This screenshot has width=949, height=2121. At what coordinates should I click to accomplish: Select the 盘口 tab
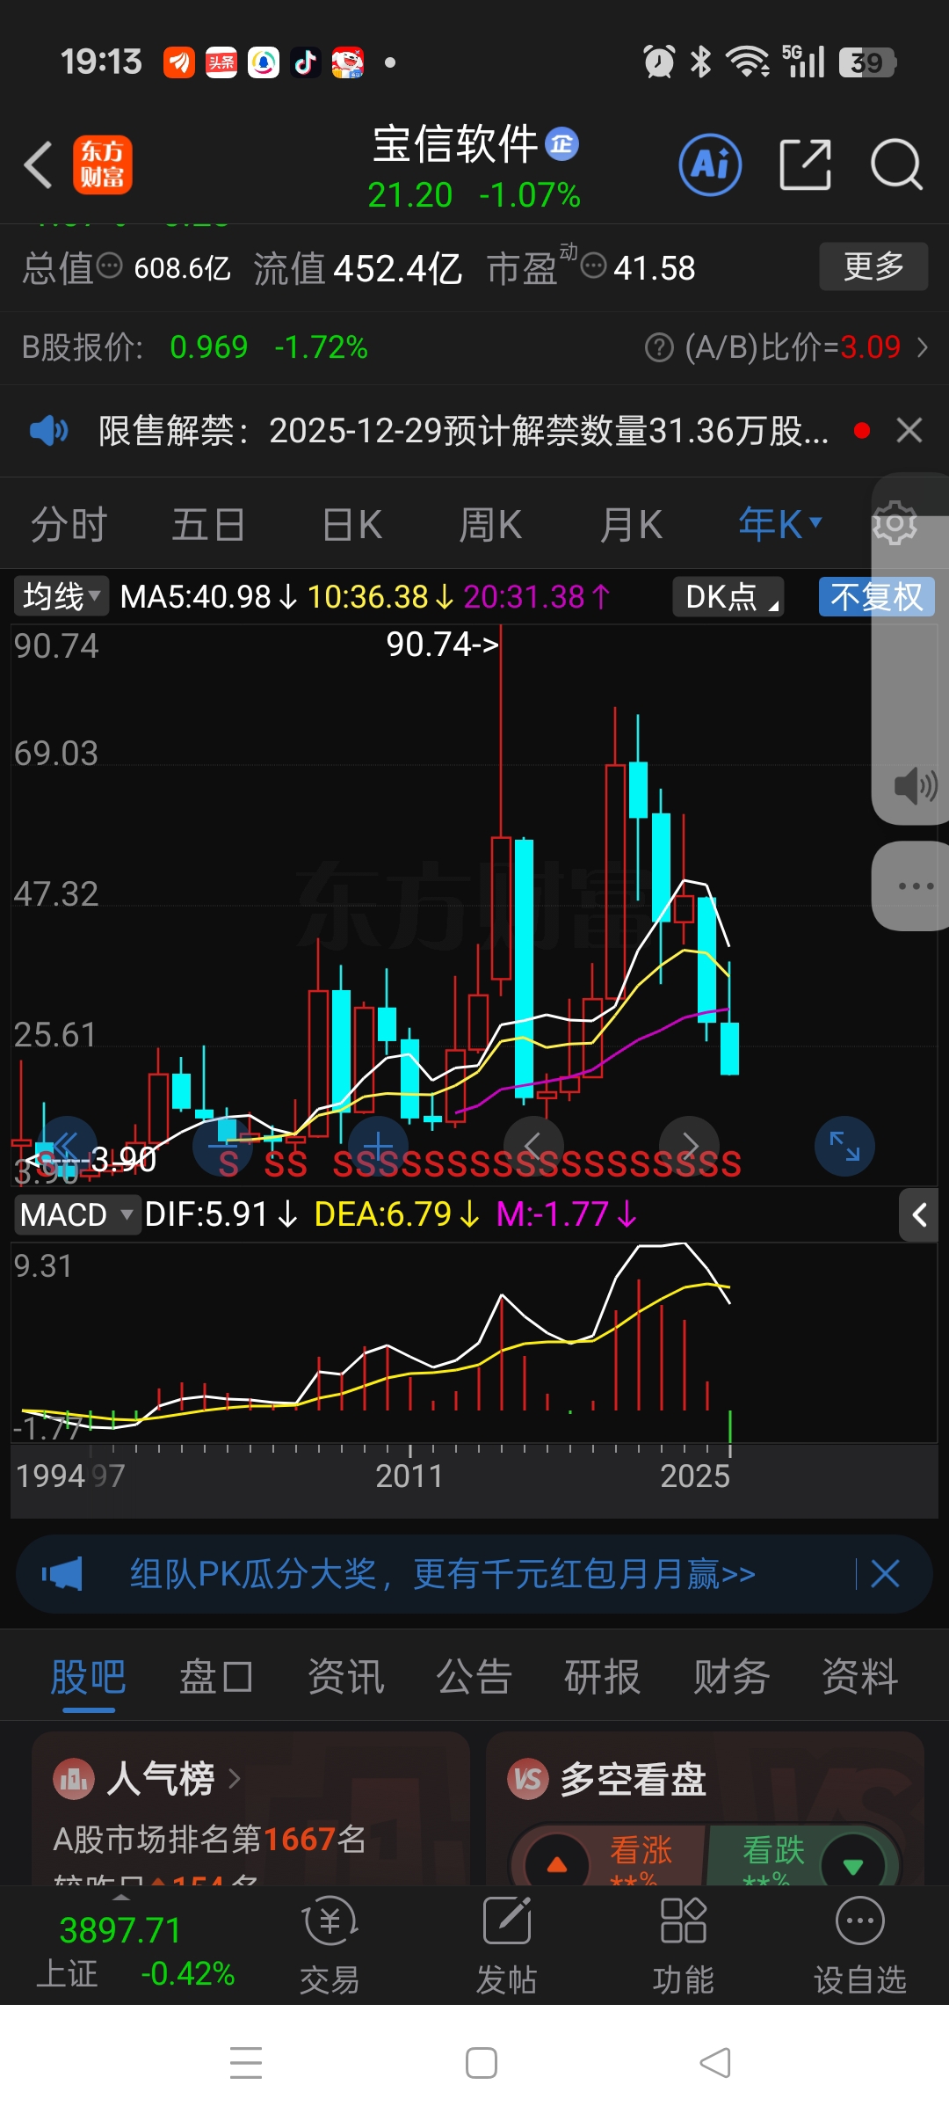pos(217,1678)
